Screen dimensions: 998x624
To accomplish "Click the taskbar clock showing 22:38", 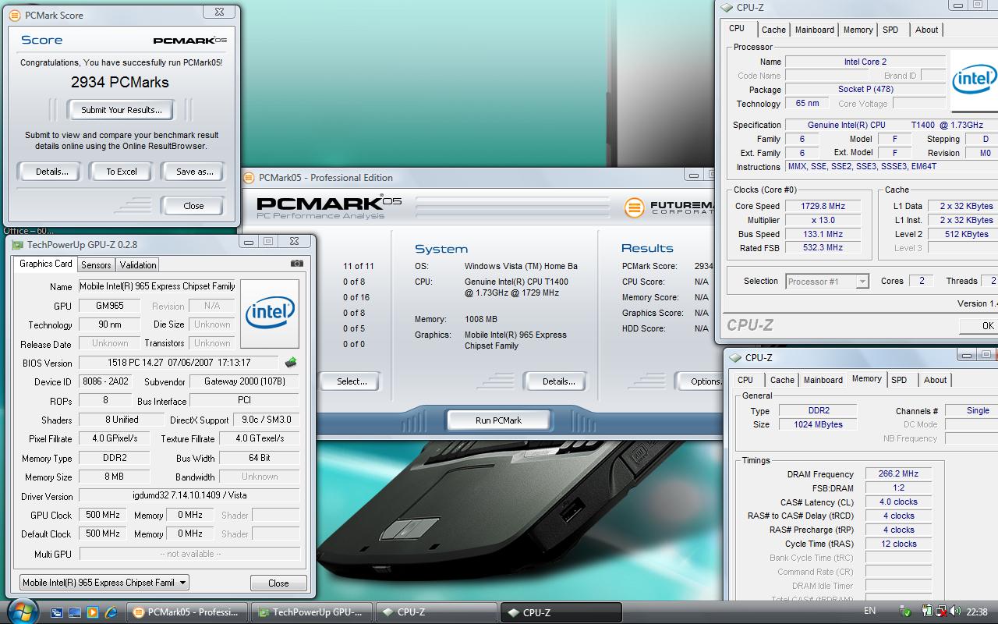I will click(x=976, y=612).
